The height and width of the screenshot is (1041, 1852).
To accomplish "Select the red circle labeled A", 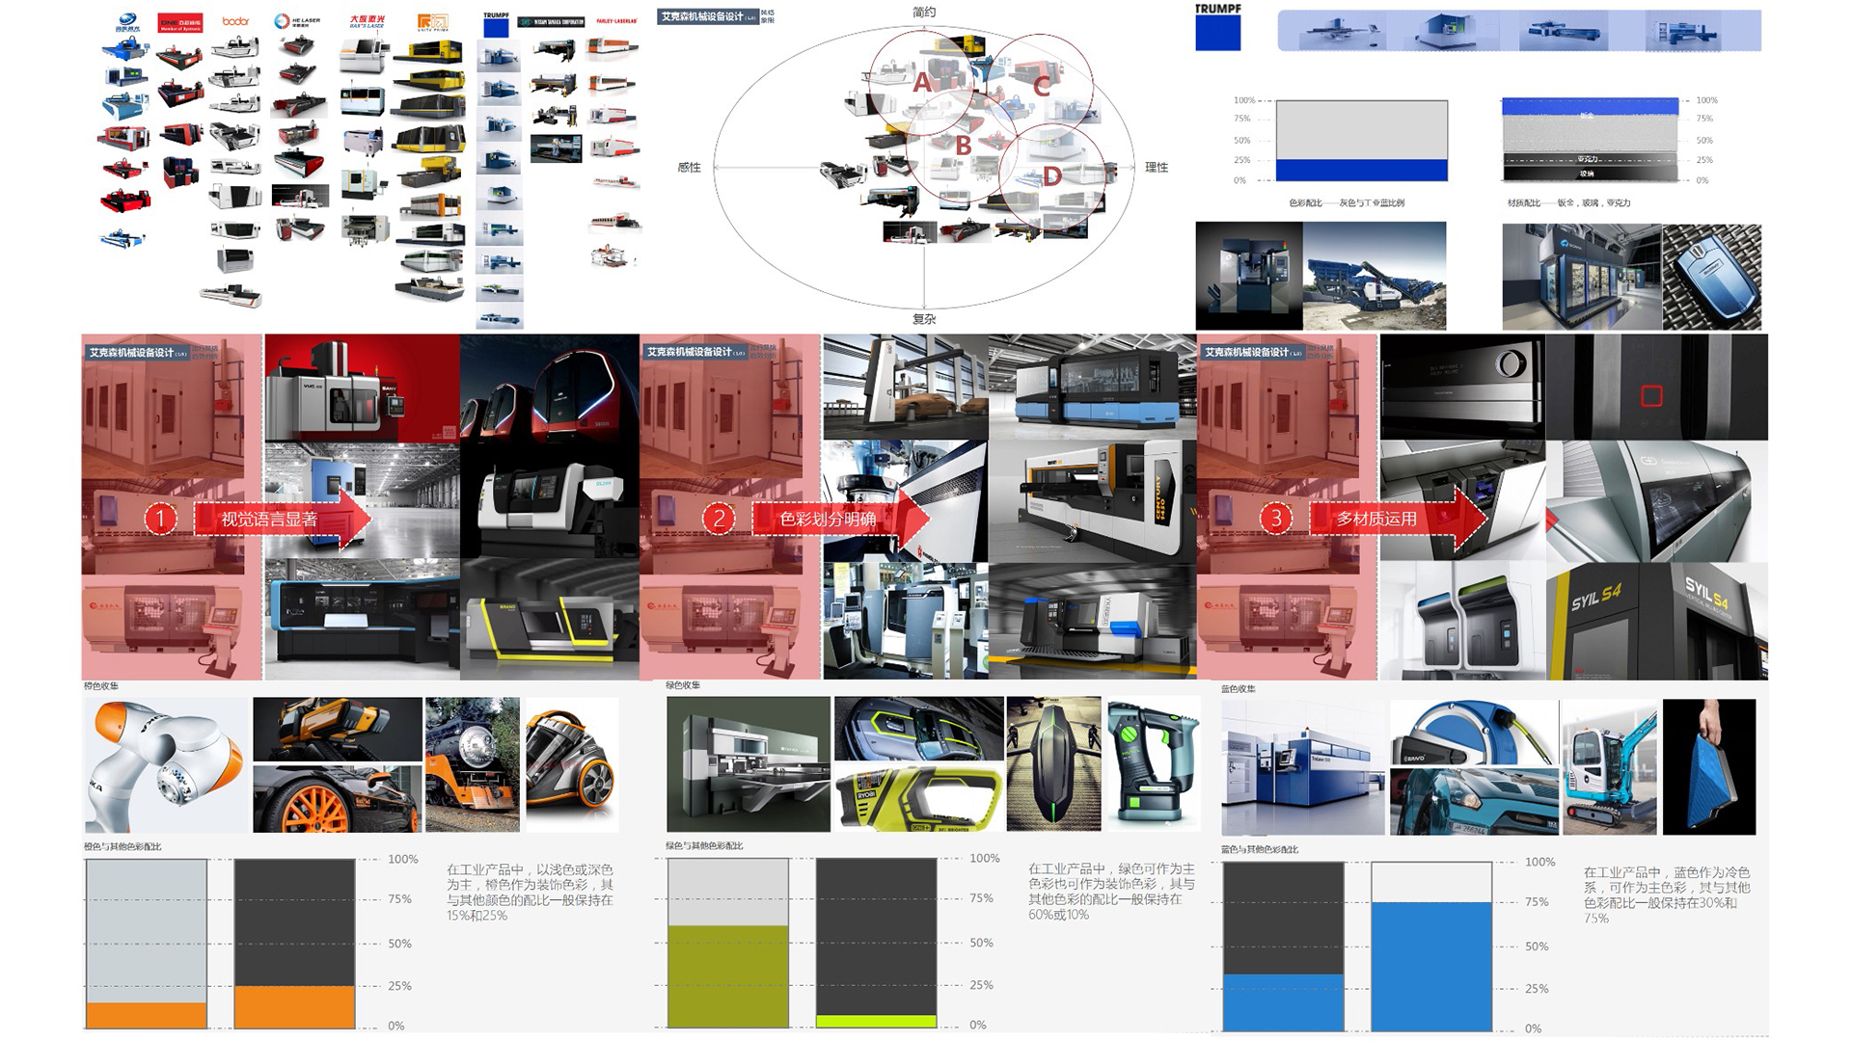I will [x=922, y=82].
